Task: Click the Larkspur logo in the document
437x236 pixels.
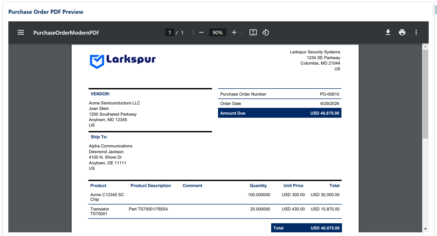Action: pos(123,61)
